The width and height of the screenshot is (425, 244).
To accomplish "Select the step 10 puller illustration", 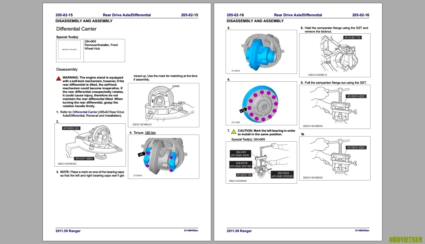I will pyautogui.click(x=335, y=158).
